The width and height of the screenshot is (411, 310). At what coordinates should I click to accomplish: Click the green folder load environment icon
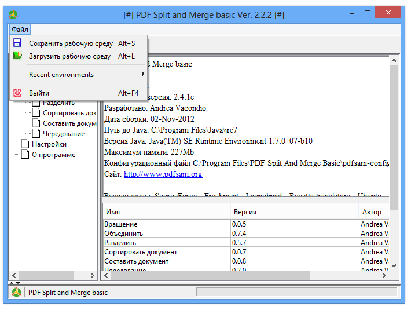(x=17, y=56)
